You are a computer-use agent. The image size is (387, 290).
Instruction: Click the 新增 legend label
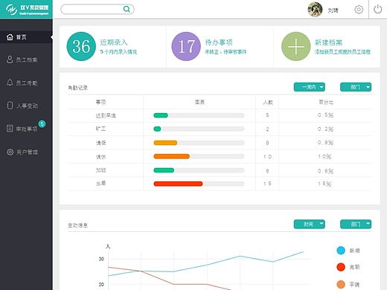coord(354,251)
